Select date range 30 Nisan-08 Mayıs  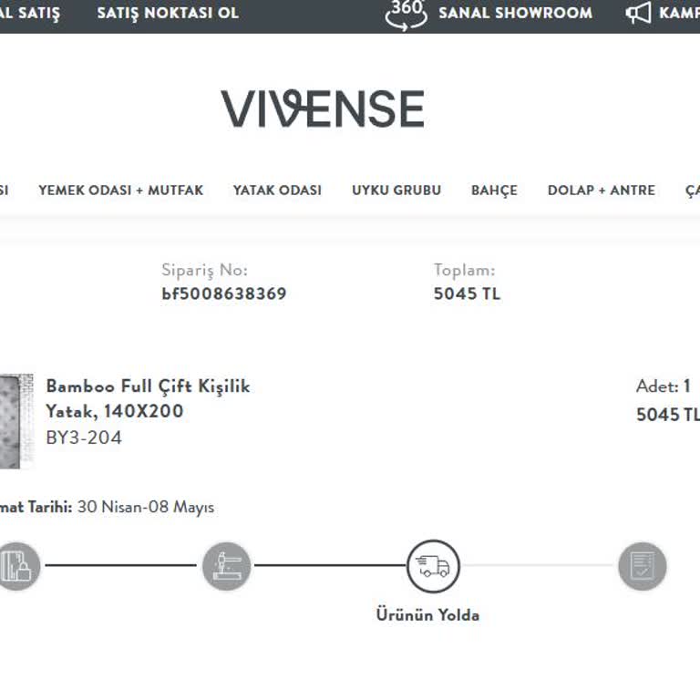[x=146, y=507]
